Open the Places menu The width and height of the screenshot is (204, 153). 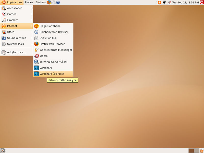tap(29, 2)
